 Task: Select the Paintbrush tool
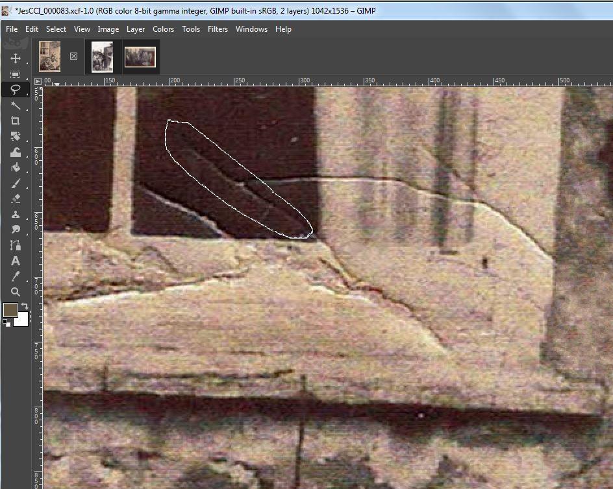tap(15, 184)
